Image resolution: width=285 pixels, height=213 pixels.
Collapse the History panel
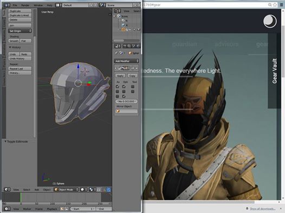(10, 48)
